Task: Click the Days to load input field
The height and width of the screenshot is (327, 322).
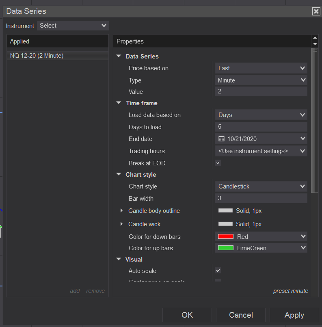Action: [x=261, y=127]
